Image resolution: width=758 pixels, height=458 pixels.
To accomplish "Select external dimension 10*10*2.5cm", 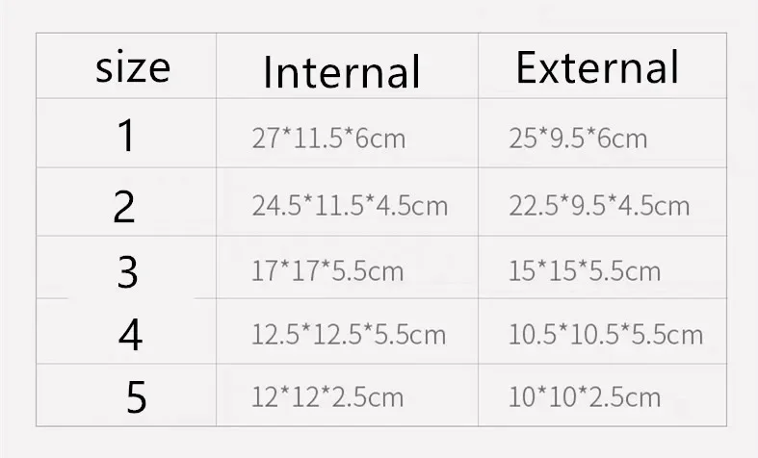I will tap(585, 397).
